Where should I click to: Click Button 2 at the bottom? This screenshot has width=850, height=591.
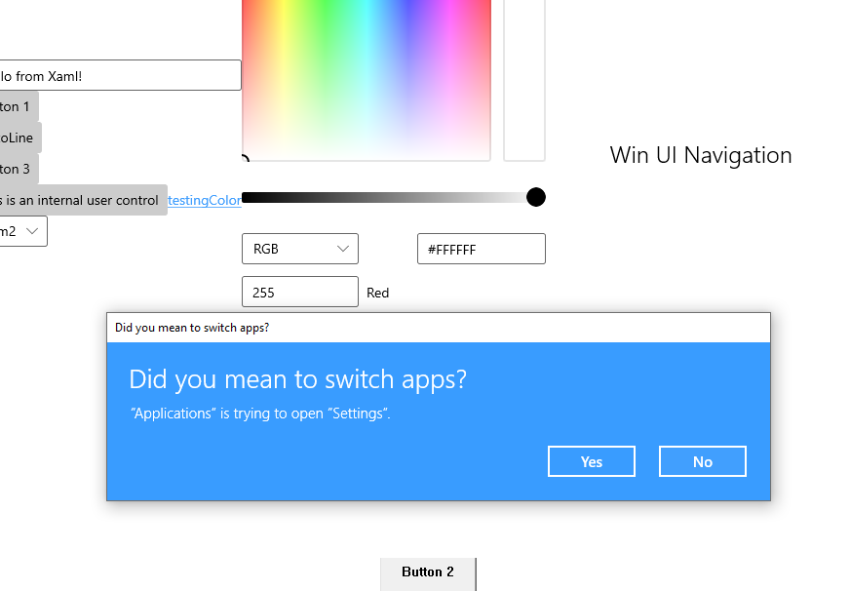pyautogui.click(x=428, y=573)
